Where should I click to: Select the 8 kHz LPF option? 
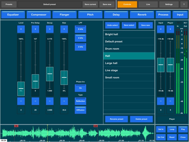pyautogui.click(x=80, y=29)
